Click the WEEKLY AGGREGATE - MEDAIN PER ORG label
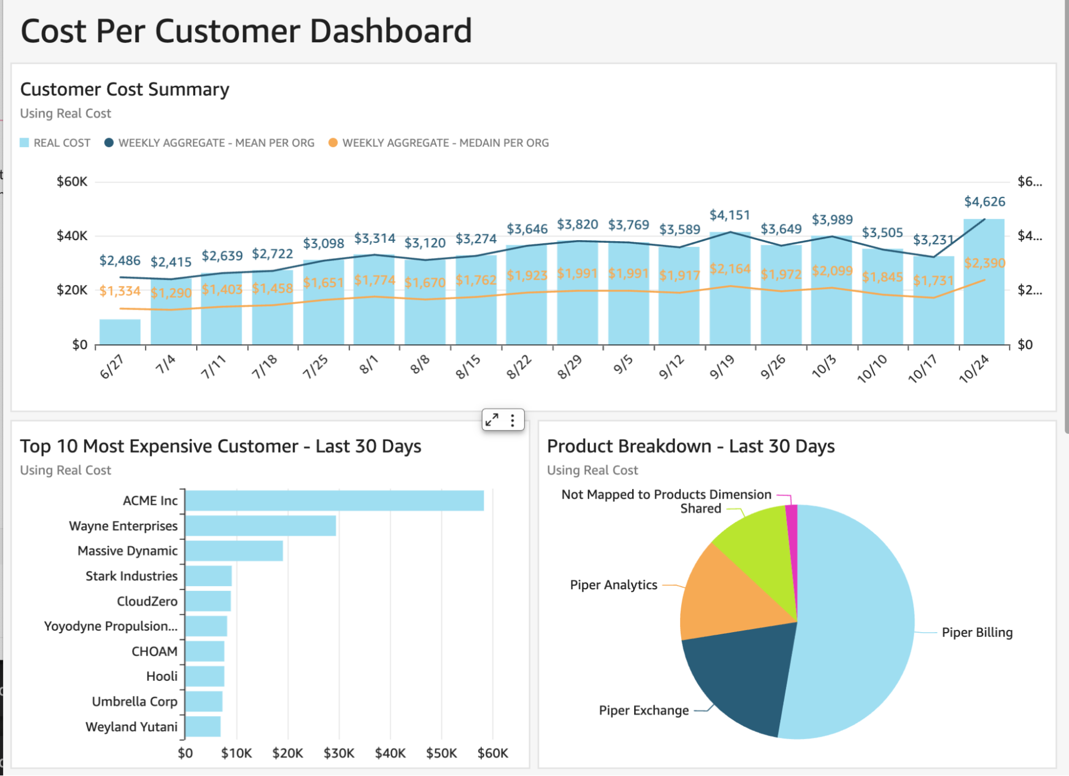The height and width of the screenshot is (776, 1069). (445, 143)
